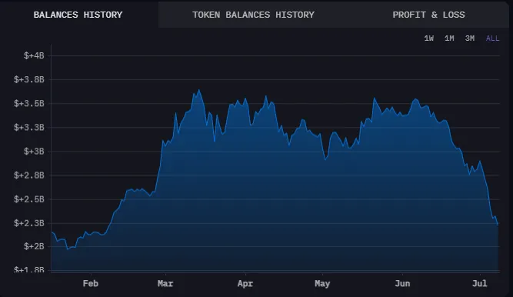Set chart range to 1W
513x297 pixels.
point(428,38)
